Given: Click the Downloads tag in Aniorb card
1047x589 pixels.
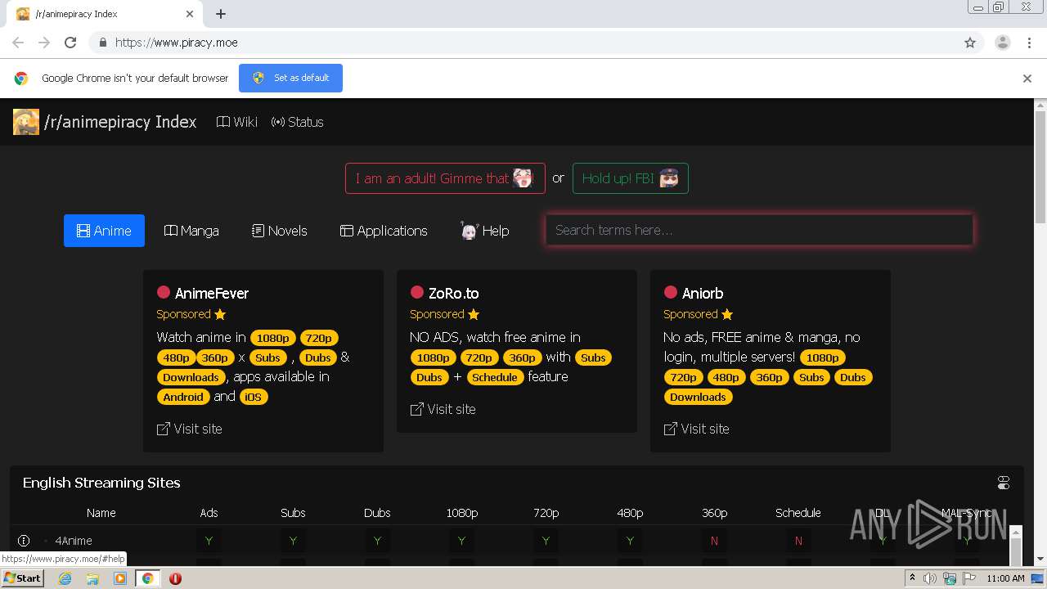Looking at the screenshot, I should click(x=698, y=397).
